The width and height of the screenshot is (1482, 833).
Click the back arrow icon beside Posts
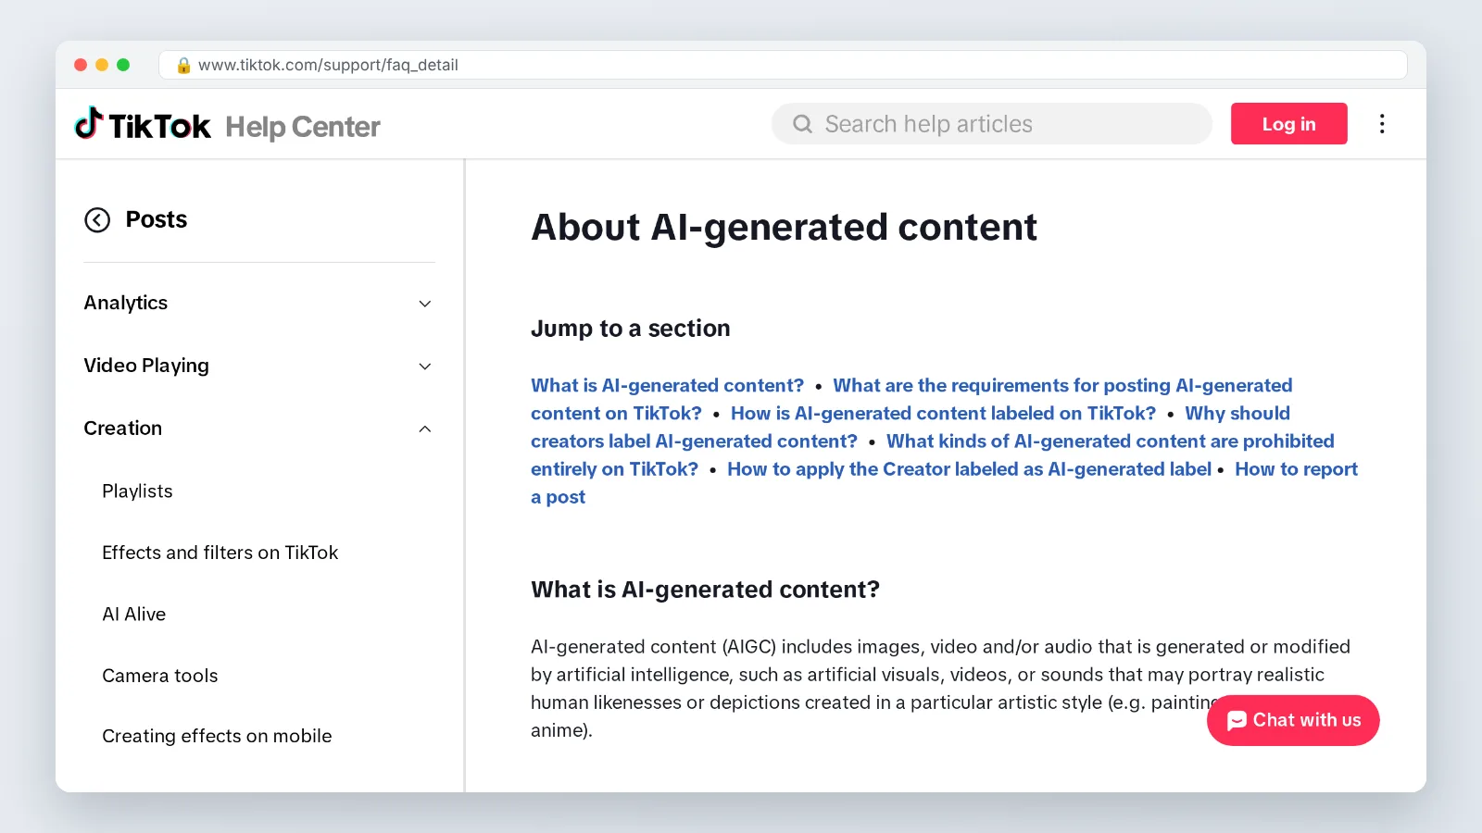(x=97, y=220)
